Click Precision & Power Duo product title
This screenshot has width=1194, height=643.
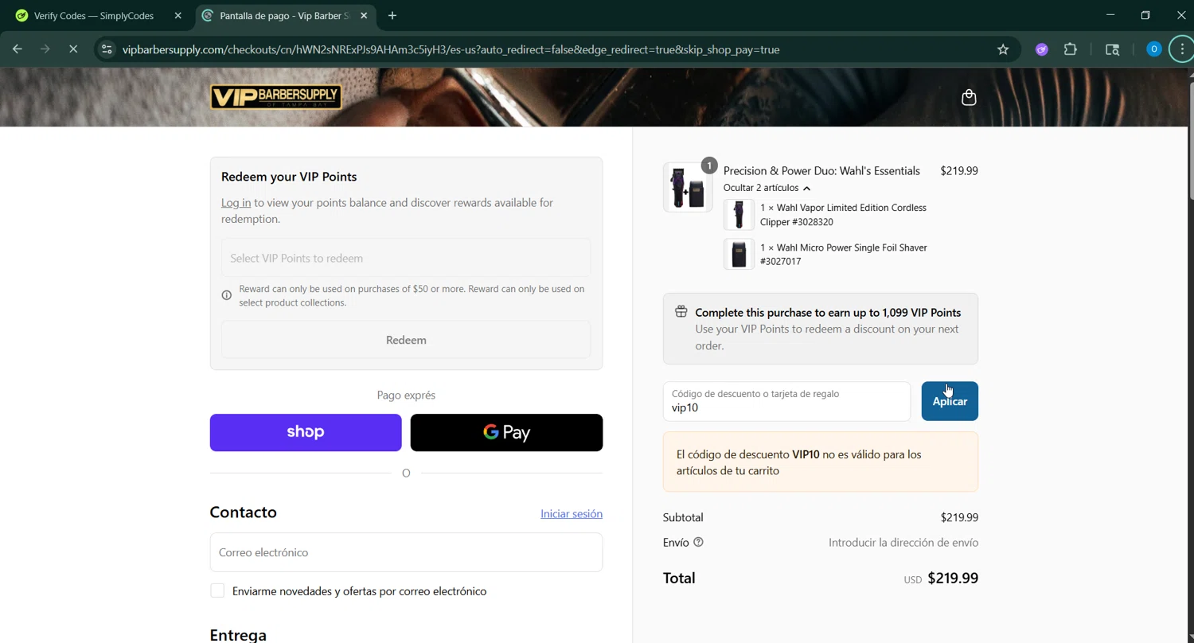[821, 170]
